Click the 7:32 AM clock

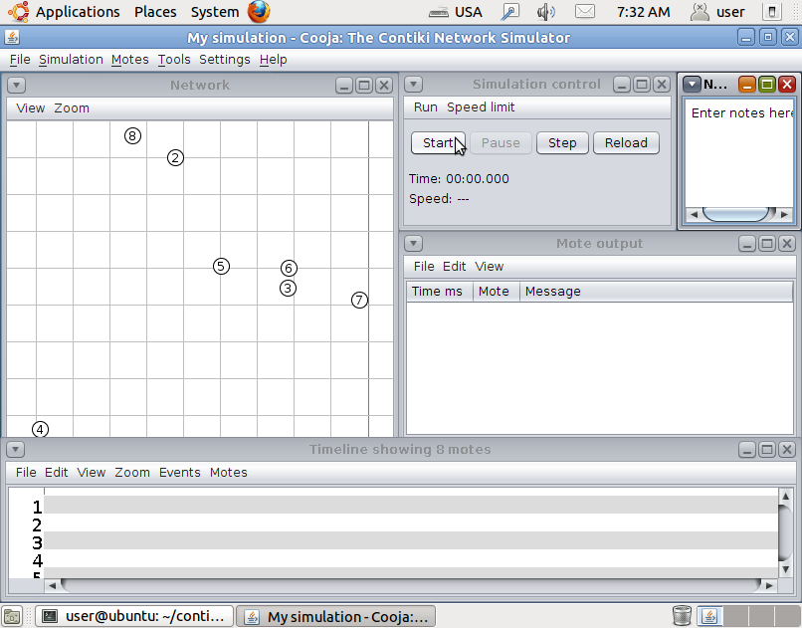click(644, 12)
